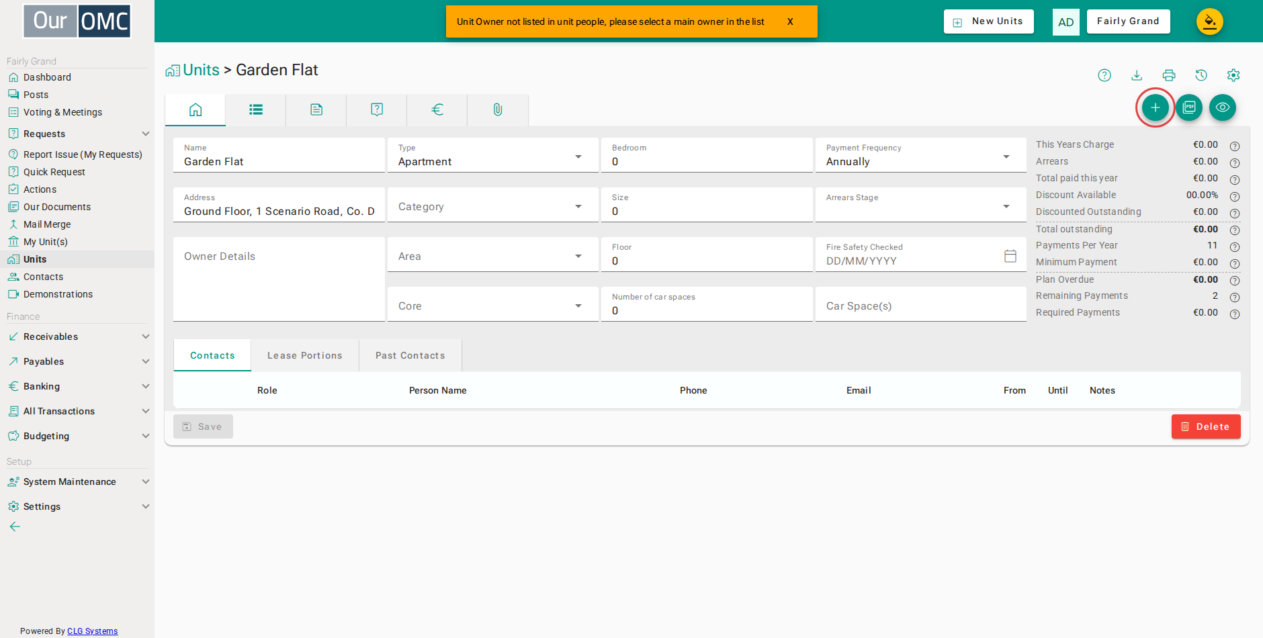Click the green plus add button
This screenshot has height=638, width=1263.
1155,107
